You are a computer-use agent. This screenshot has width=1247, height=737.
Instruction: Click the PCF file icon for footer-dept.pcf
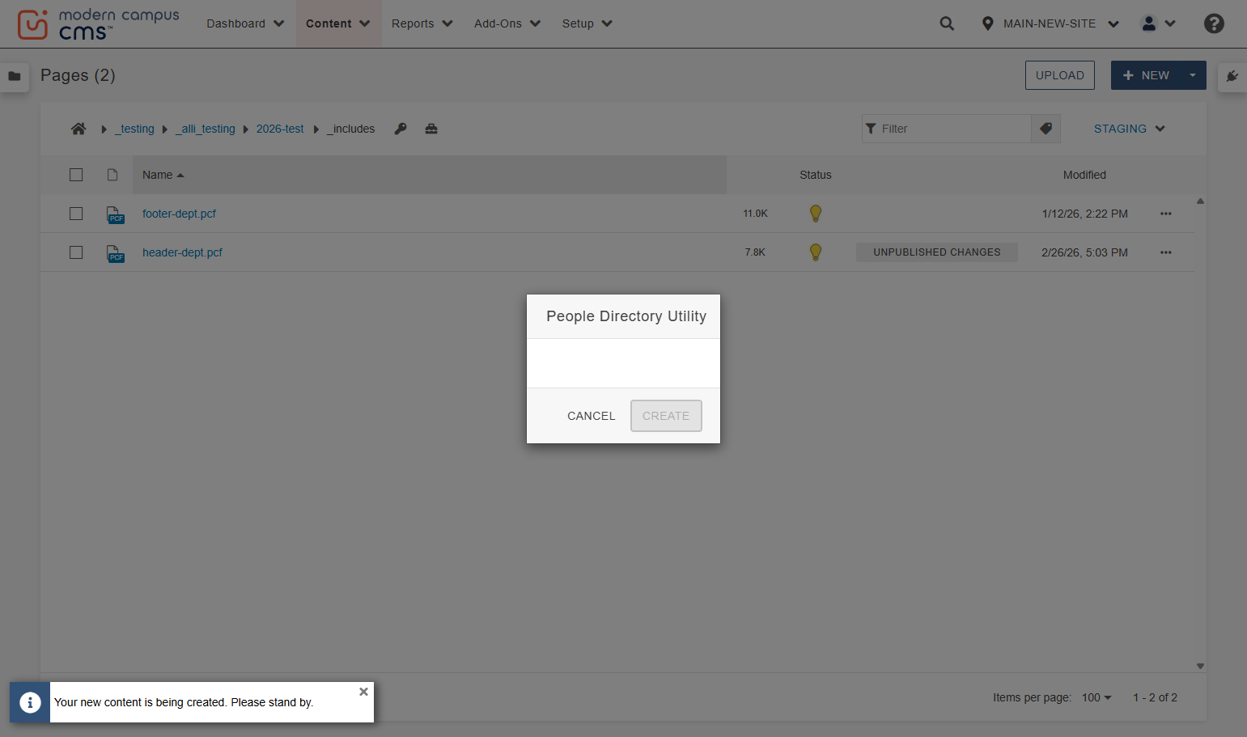(116, 214)
